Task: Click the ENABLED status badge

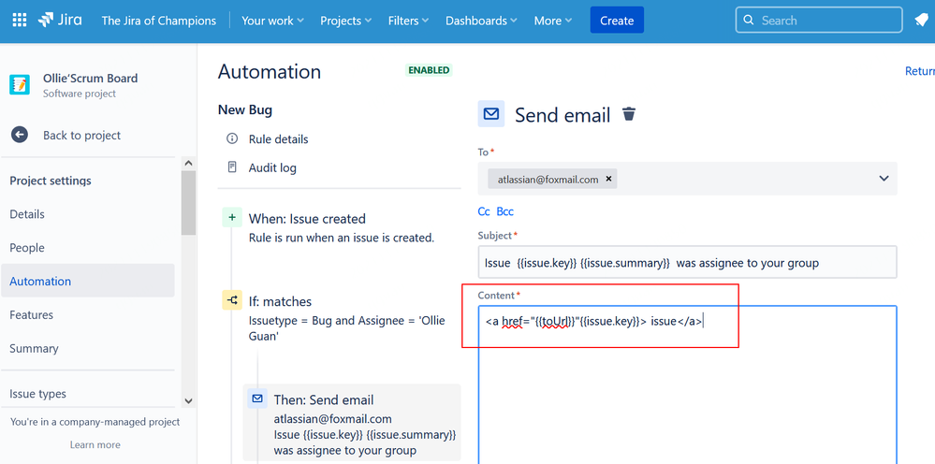Action: [429, 69]
